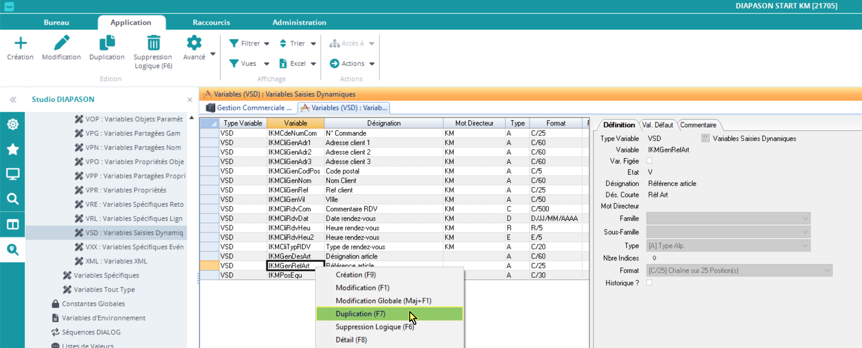
Task: Click the monitor icon in sidebar
Action: [x=13, y=174]
